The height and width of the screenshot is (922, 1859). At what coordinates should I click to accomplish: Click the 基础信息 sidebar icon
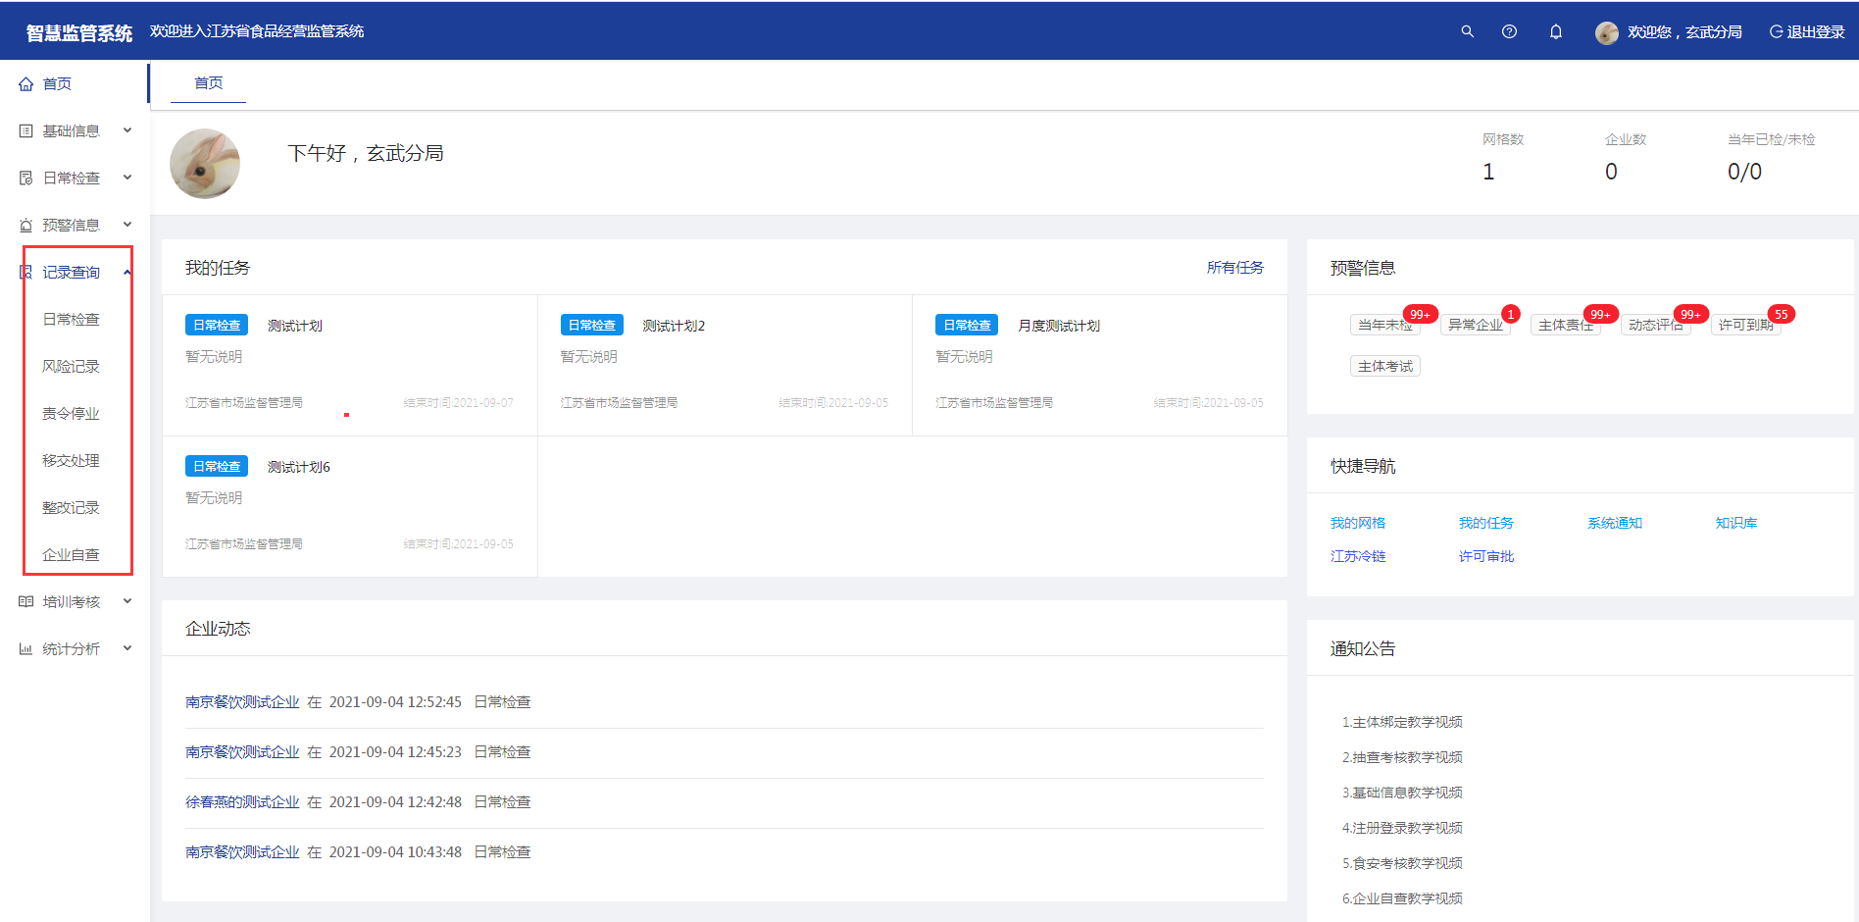26,131
